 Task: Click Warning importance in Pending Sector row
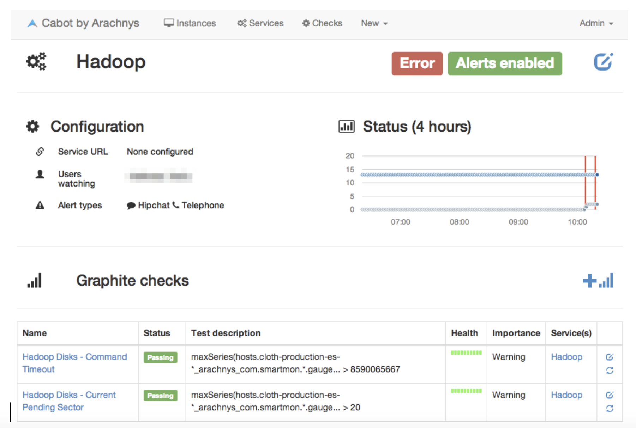[x=509, y=395]
